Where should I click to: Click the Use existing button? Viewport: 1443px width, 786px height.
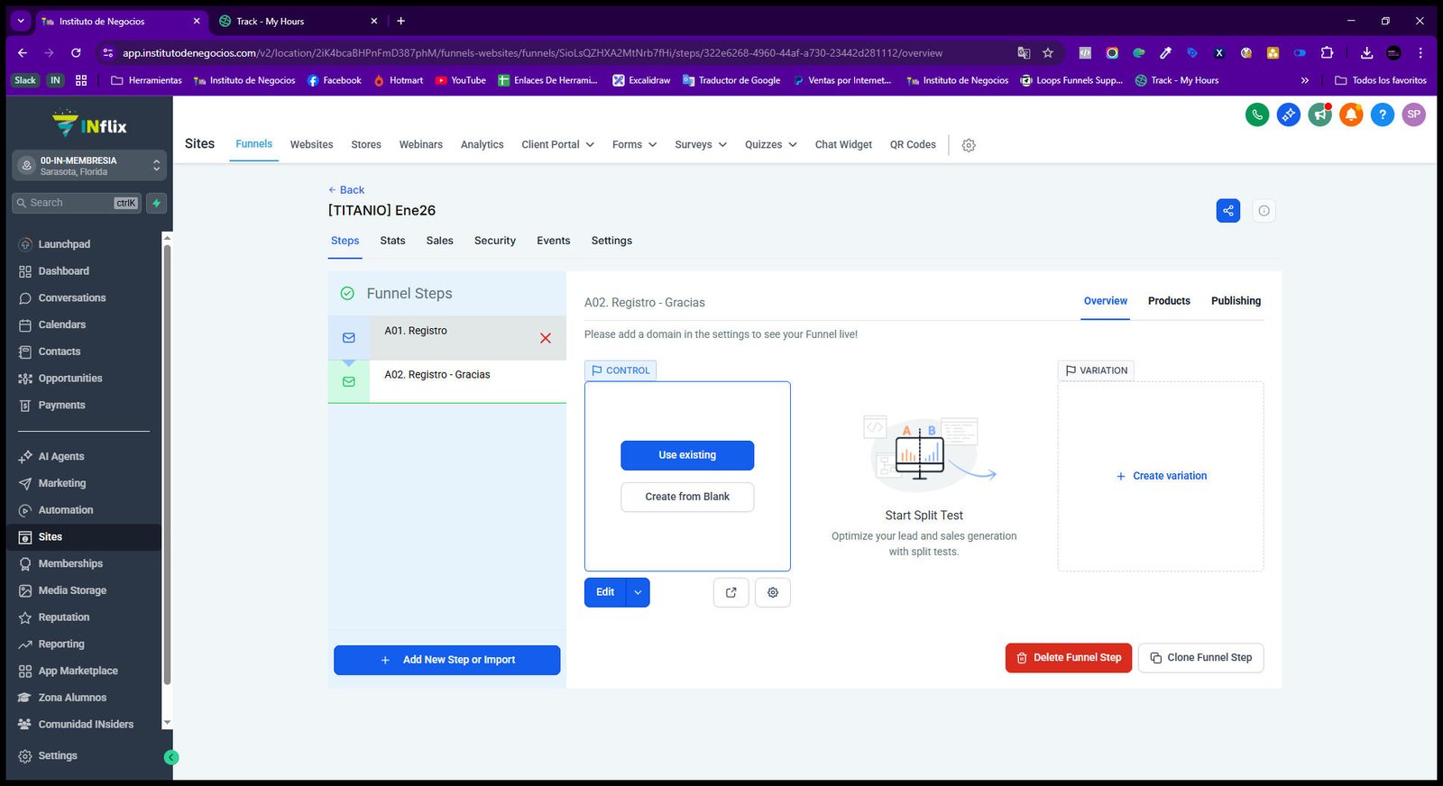coord(687,455)
